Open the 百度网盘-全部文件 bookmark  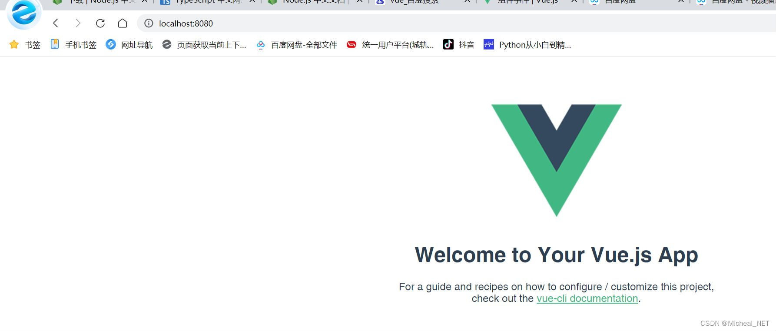[x=297, y=45]
